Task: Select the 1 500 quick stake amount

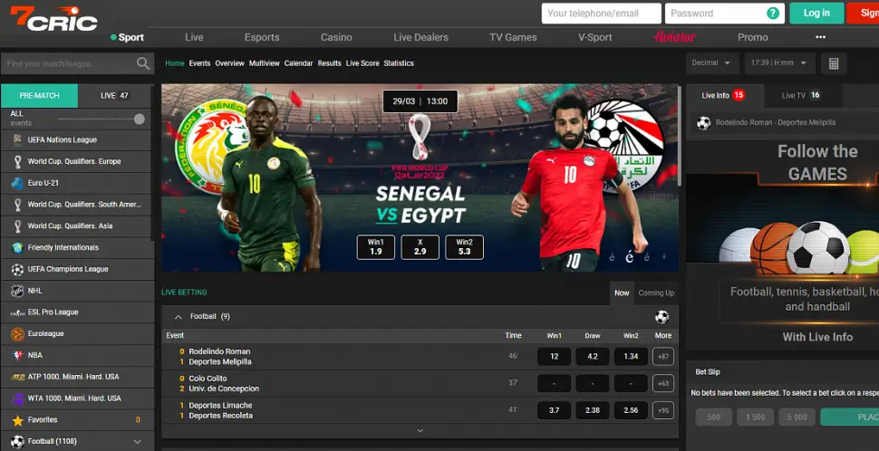Action: click(x=755, y=417)
